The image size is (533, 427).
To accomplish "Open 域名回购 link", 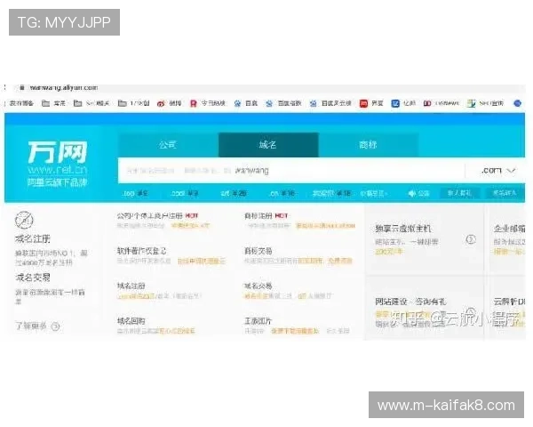I will coord(131,321).
